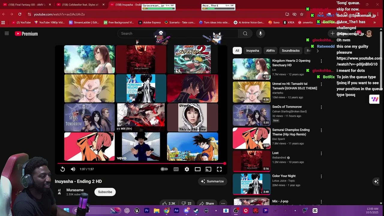Open Murasame channel name link
This screenshot has width=384, height=216.
[75, 190]
